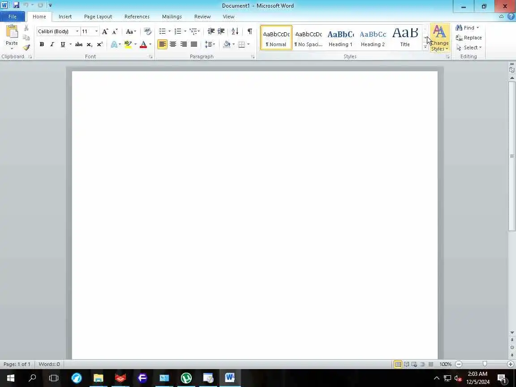This screenshot has height=387, width=516.
Task: Click the Replace button
Action: pyautogui.click(x=469, y=38)
